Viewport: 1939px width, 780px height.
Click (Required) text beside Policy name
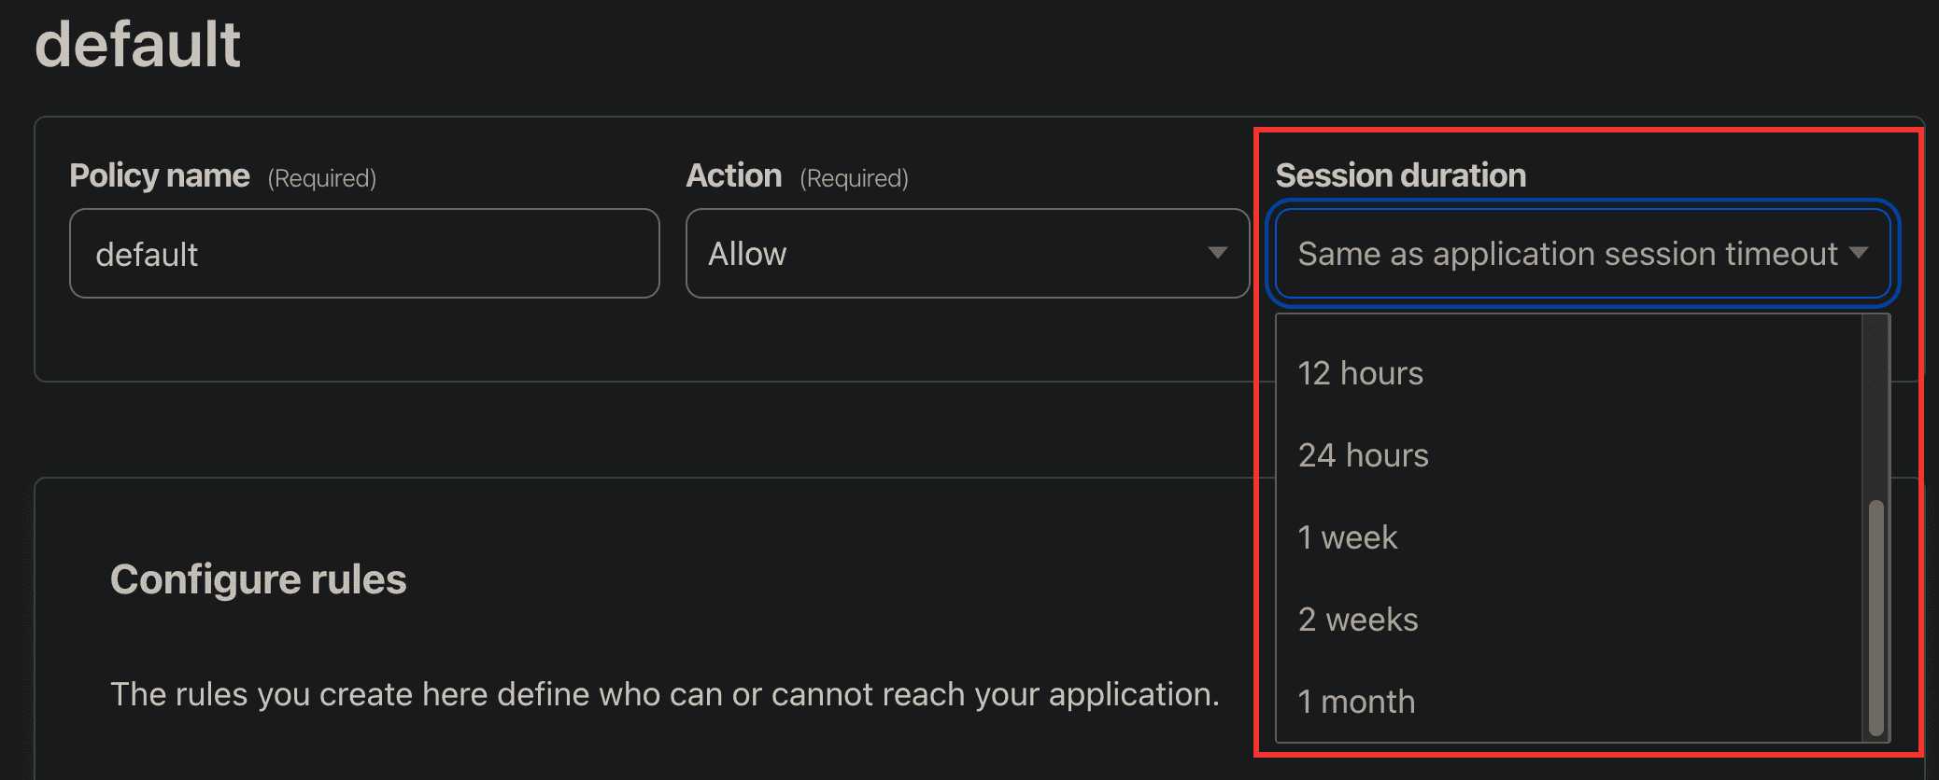coord(322,178)
